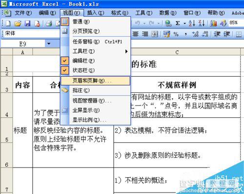The width and height of the screenshot is (244, 194).
Task: Open the 宋体 font name box
Action: click(x=32, y=34)
